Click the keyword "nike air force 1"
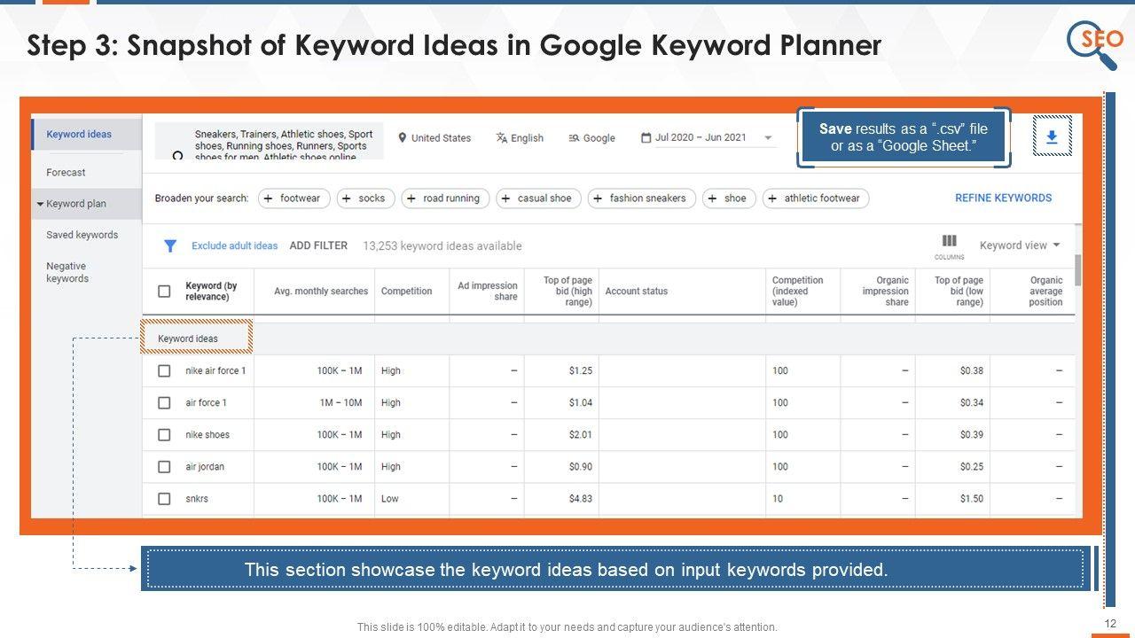 tap(215, 371)
